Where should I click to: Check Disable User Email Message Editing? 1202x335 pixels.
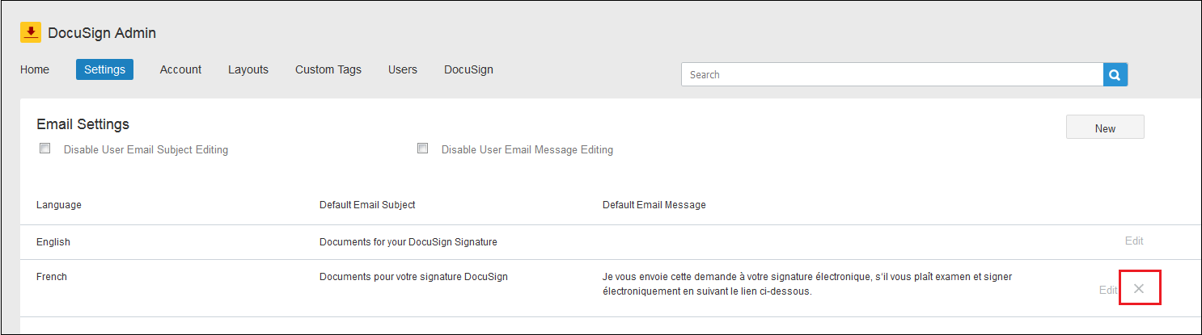click(422, 149)
